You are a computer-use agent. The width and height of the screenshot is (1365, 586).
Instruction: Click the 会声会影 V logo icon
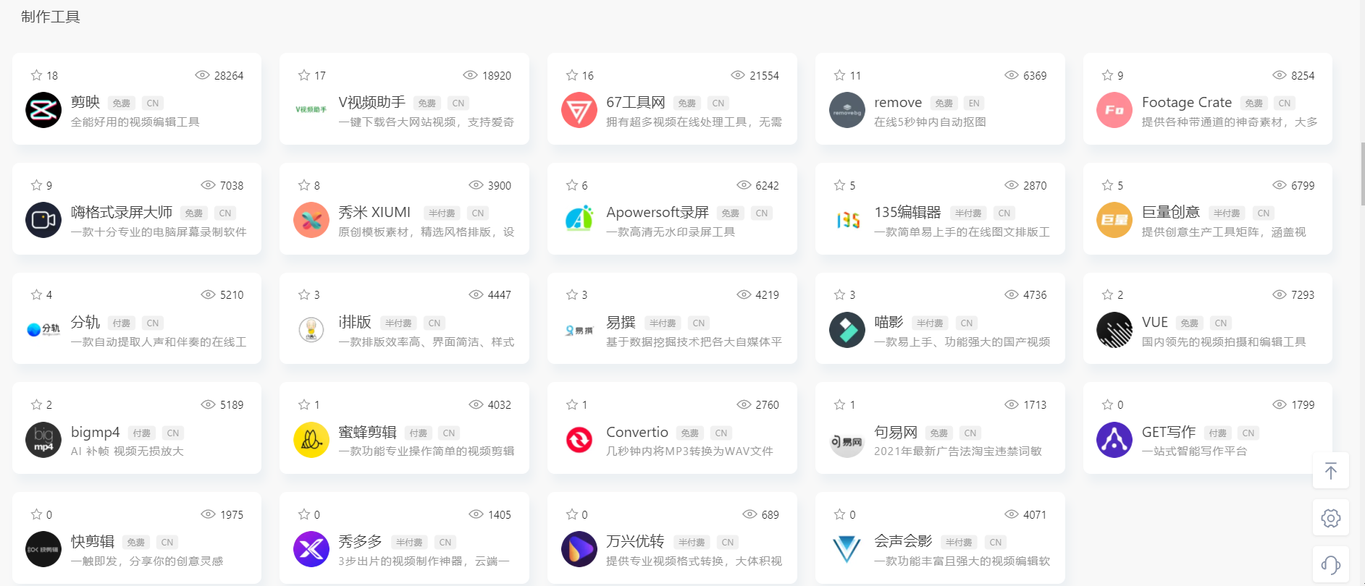coord(847,549)
